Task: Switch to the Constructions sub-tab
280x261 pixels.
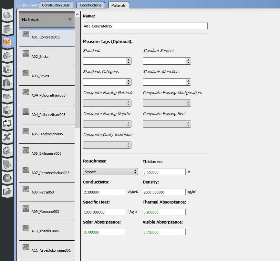Action: [x=90, y=5]
